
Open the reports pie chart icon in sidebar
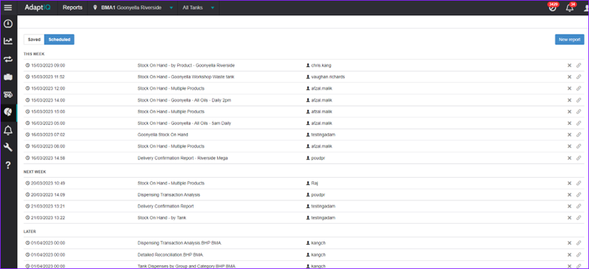(8, 112)
